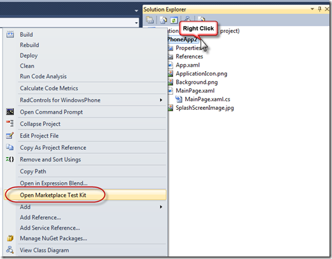Expand RadControls for WindowsPhone submenu arrow

[161, 100]
